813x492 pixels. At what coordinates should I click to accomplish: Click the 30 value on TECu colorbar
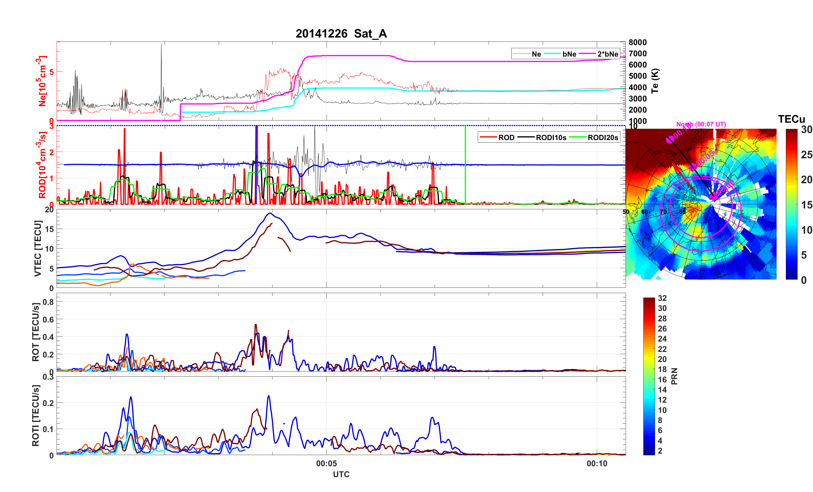click(806, 130)
